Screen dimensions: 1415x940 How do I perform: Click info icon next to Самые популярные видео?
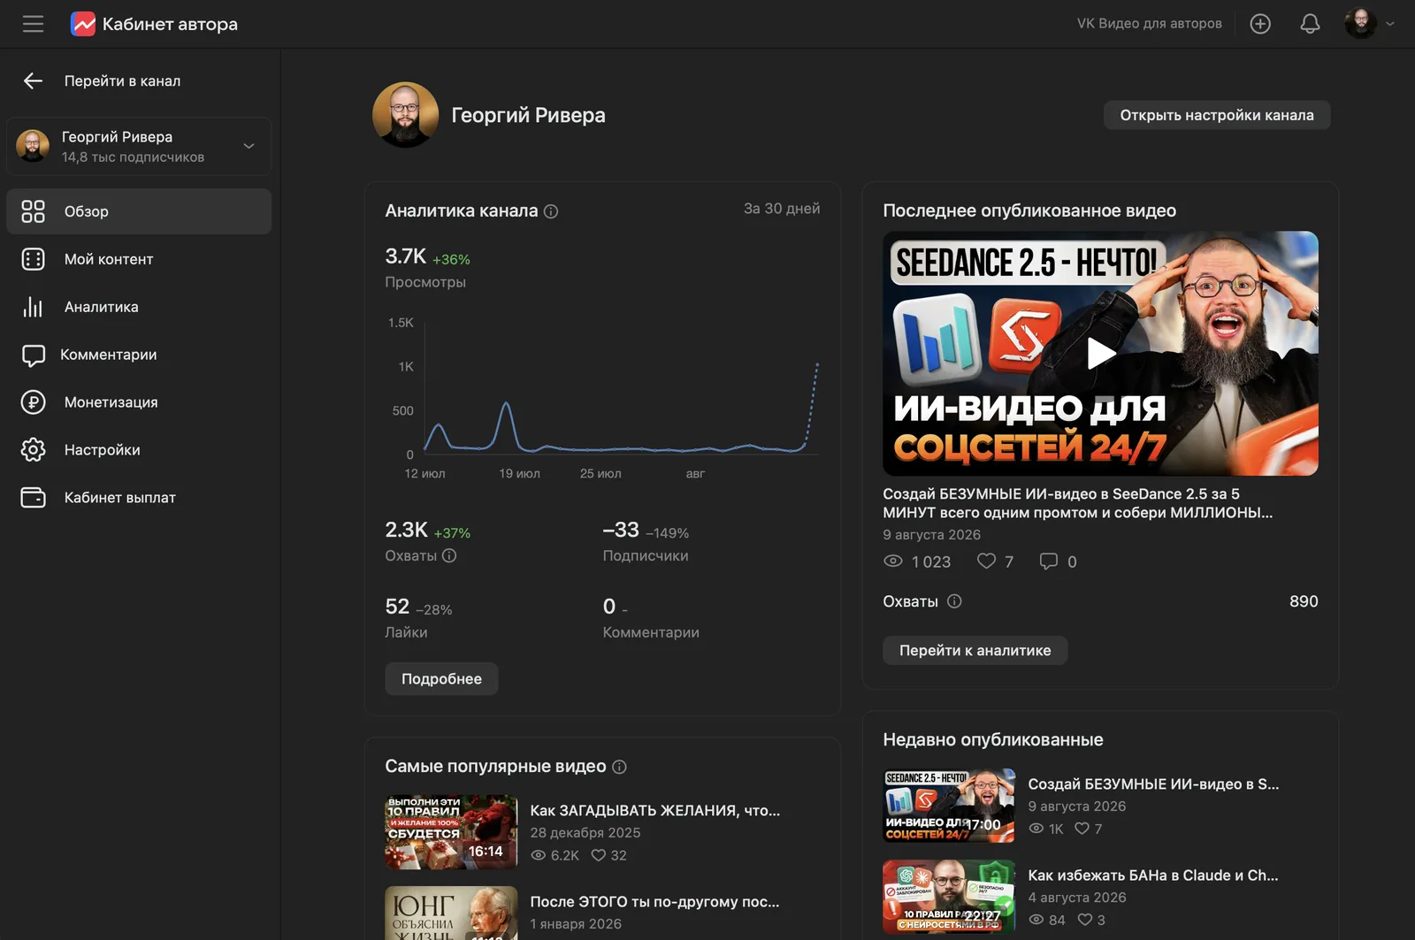619,767
